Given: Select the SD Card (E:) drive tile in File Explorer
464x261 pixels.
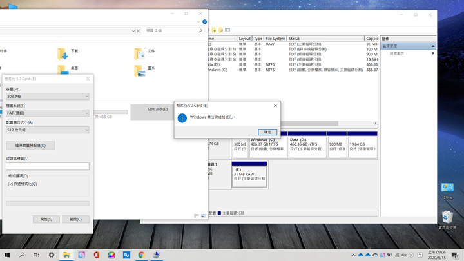Looking at the screenshot, I should pyautogui.click(x=152, y=112).
